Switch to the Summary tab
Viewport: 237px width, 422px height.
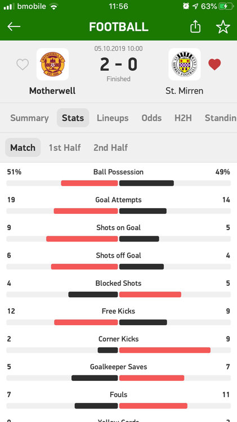click(29, 118)
